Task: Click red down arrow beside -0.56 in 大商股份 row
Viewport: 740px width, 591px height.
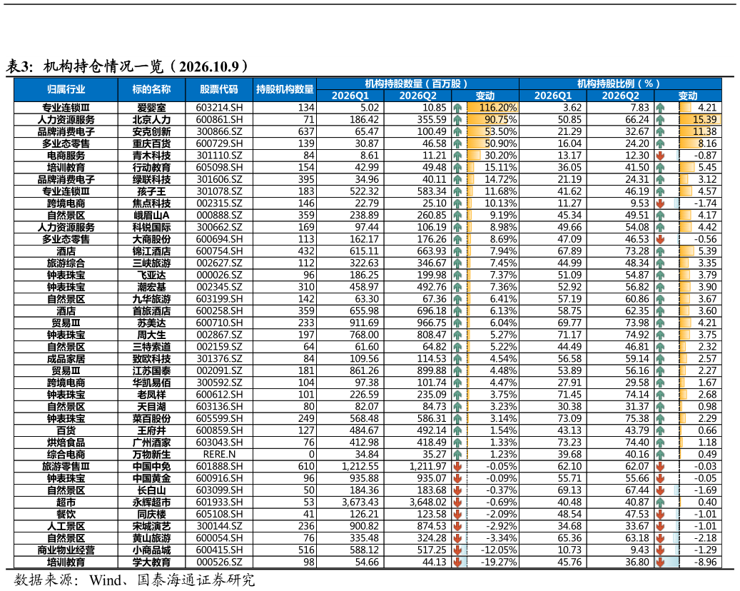Action: pos(660,239)
